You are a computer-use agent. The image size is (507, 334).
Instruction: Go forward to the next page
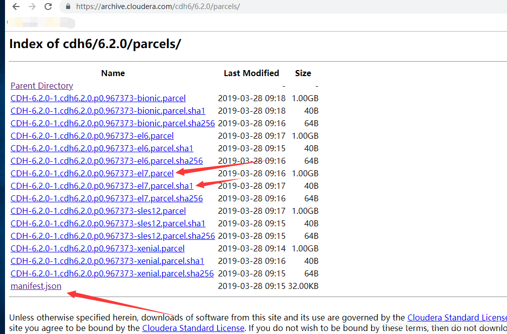32,7
